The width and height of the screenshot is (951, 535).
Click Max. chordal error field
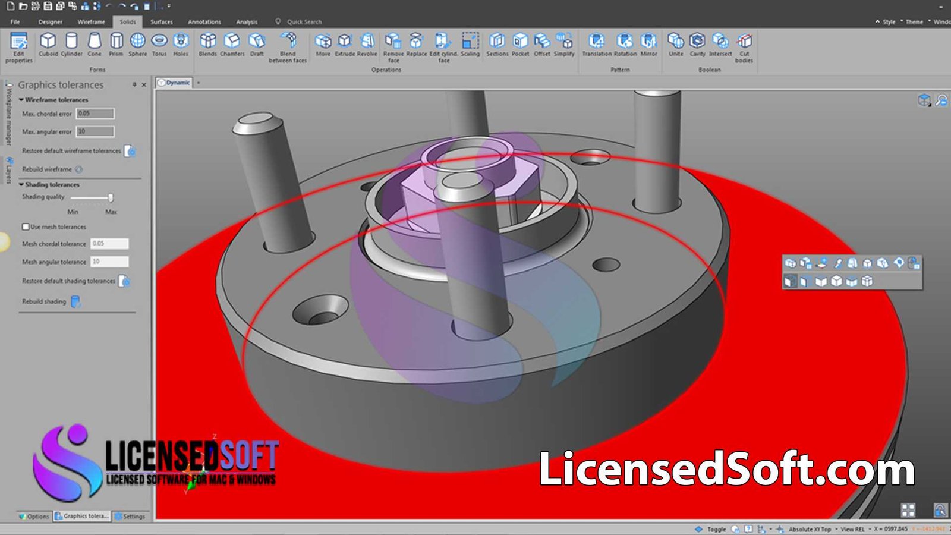[x=95, y=114]
